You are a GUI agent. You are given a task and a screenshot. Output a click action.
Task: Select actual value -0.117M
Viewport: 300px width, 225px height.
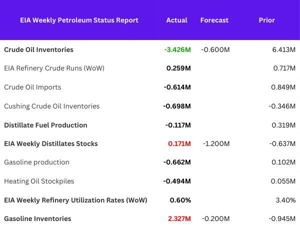178,125
